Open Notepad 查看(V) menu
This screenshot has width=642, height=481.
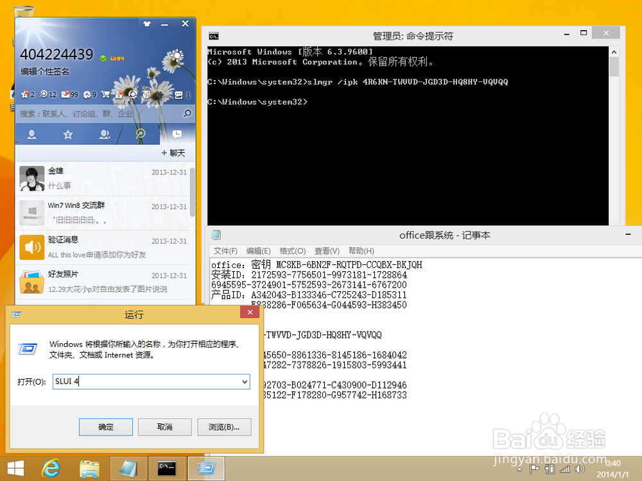pos(327,251)
